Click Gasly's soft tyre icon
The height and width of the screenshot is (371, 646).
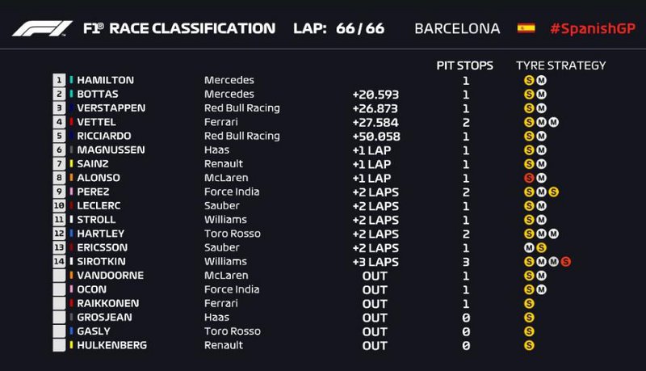529,331
